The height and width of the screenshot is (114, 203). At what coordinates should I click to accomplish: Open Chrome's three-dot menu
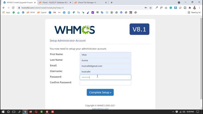[200, 8]
